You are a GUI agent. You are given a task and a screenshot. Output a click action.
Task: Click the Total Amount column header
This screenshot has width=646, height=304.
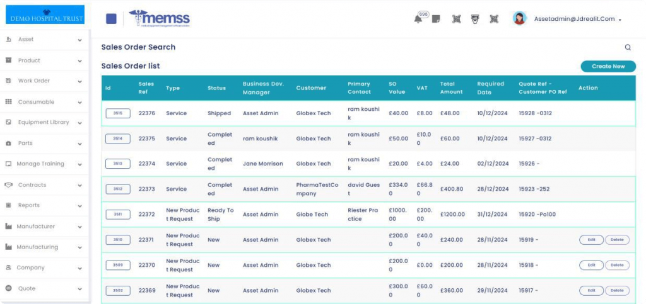coord(452,88)
